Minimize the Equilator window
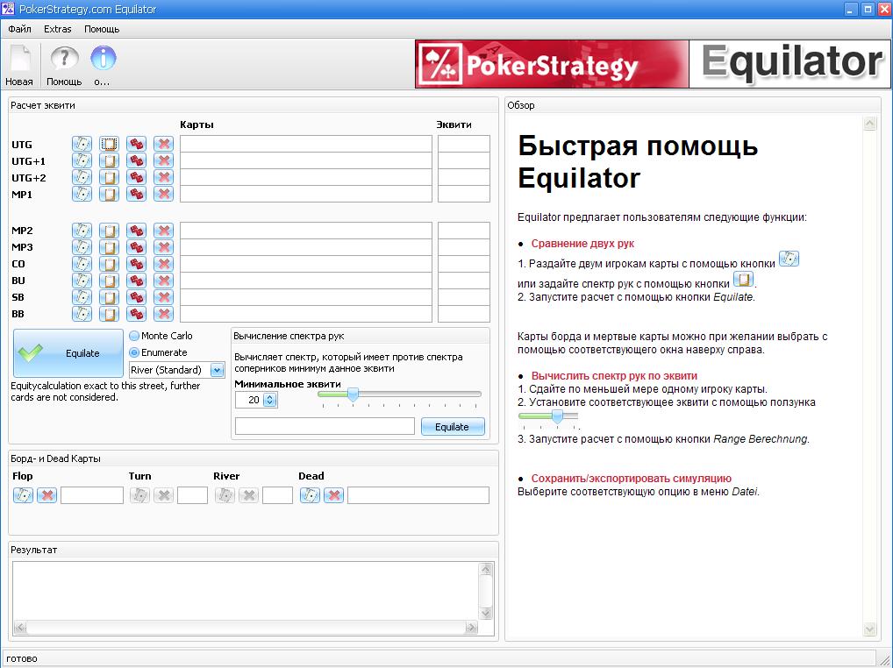This screenshot has width=893, height=668. coord(851,9)
